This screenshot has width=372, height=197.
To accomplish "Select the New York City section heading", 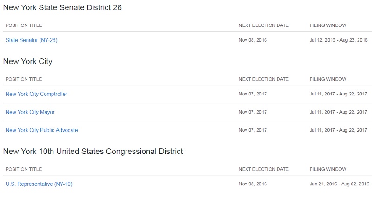I will tap(27, 62).
